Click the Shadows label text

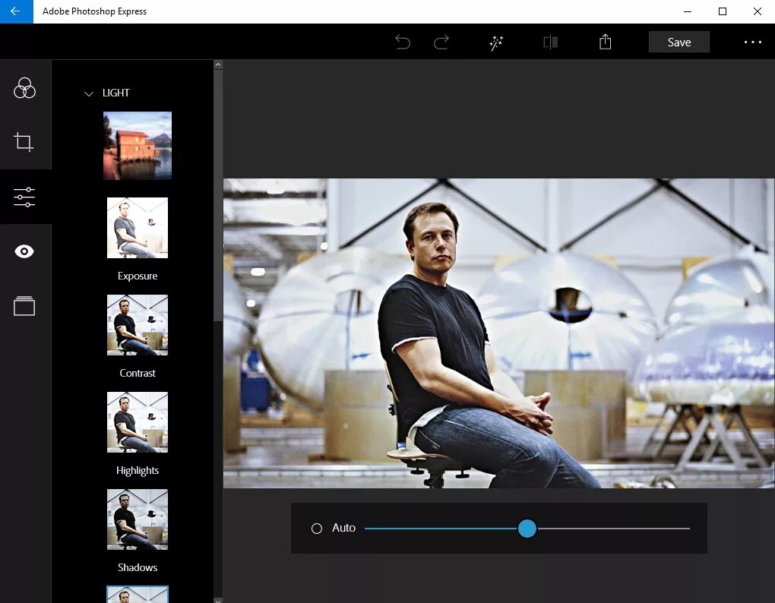(x=138, y=567)
